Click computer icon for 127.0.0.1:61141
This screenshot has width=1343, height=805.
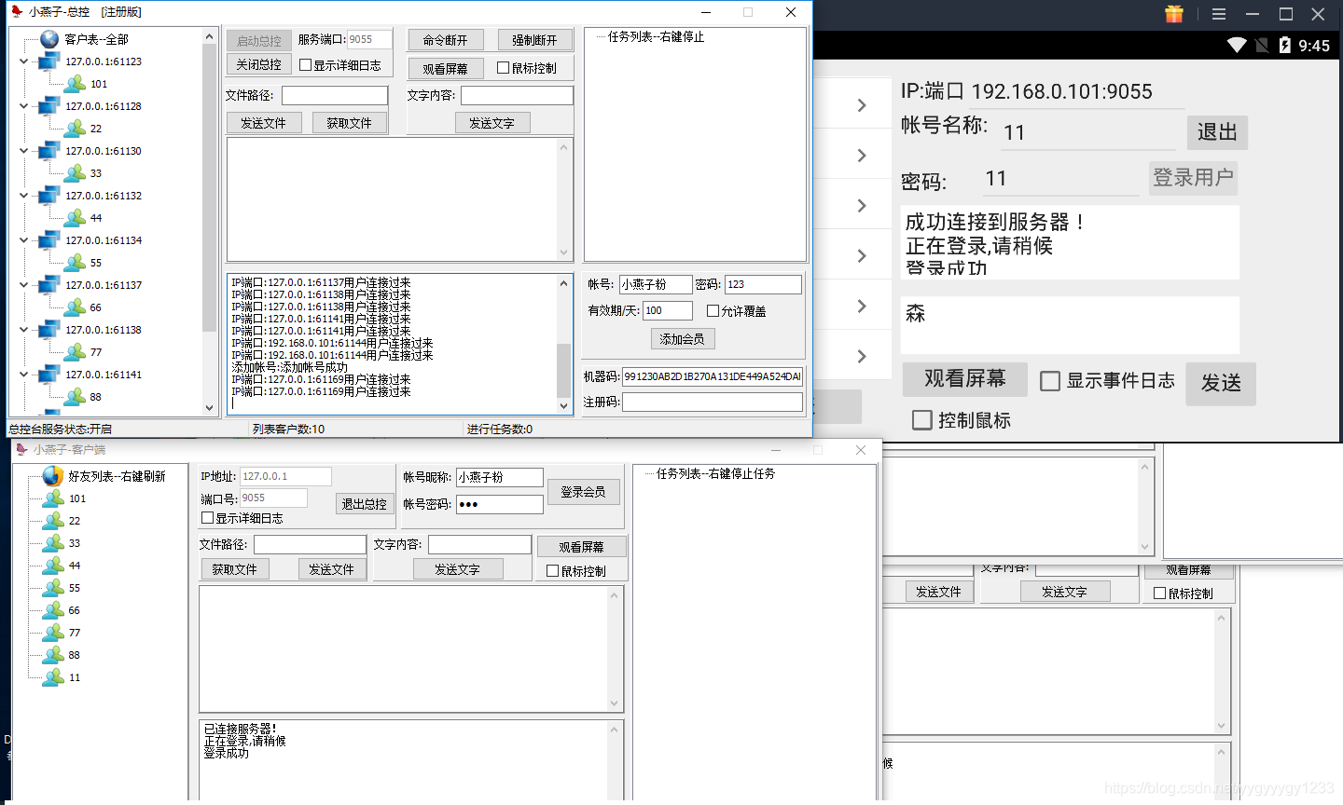click(x=49, y=375)
